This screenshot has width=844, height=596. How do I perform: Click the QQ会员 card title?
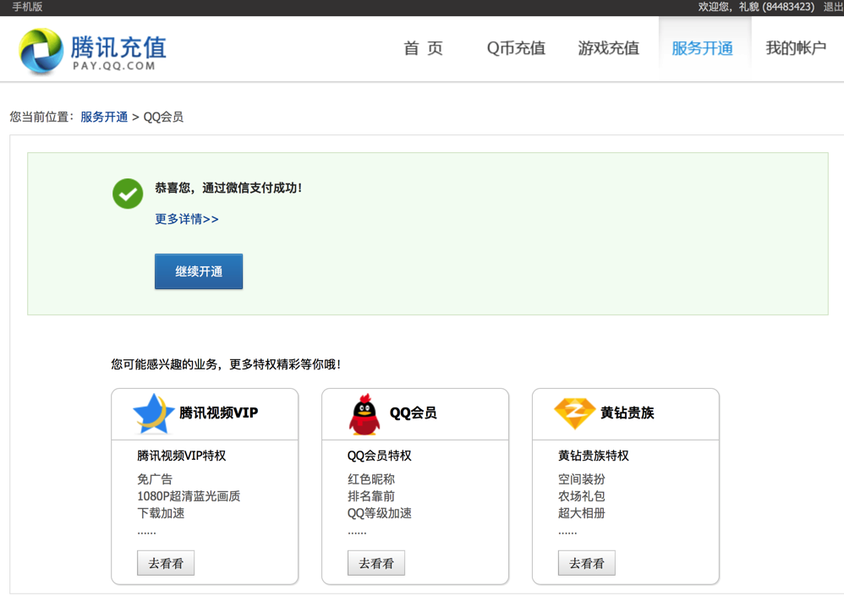tap(413, 413)
